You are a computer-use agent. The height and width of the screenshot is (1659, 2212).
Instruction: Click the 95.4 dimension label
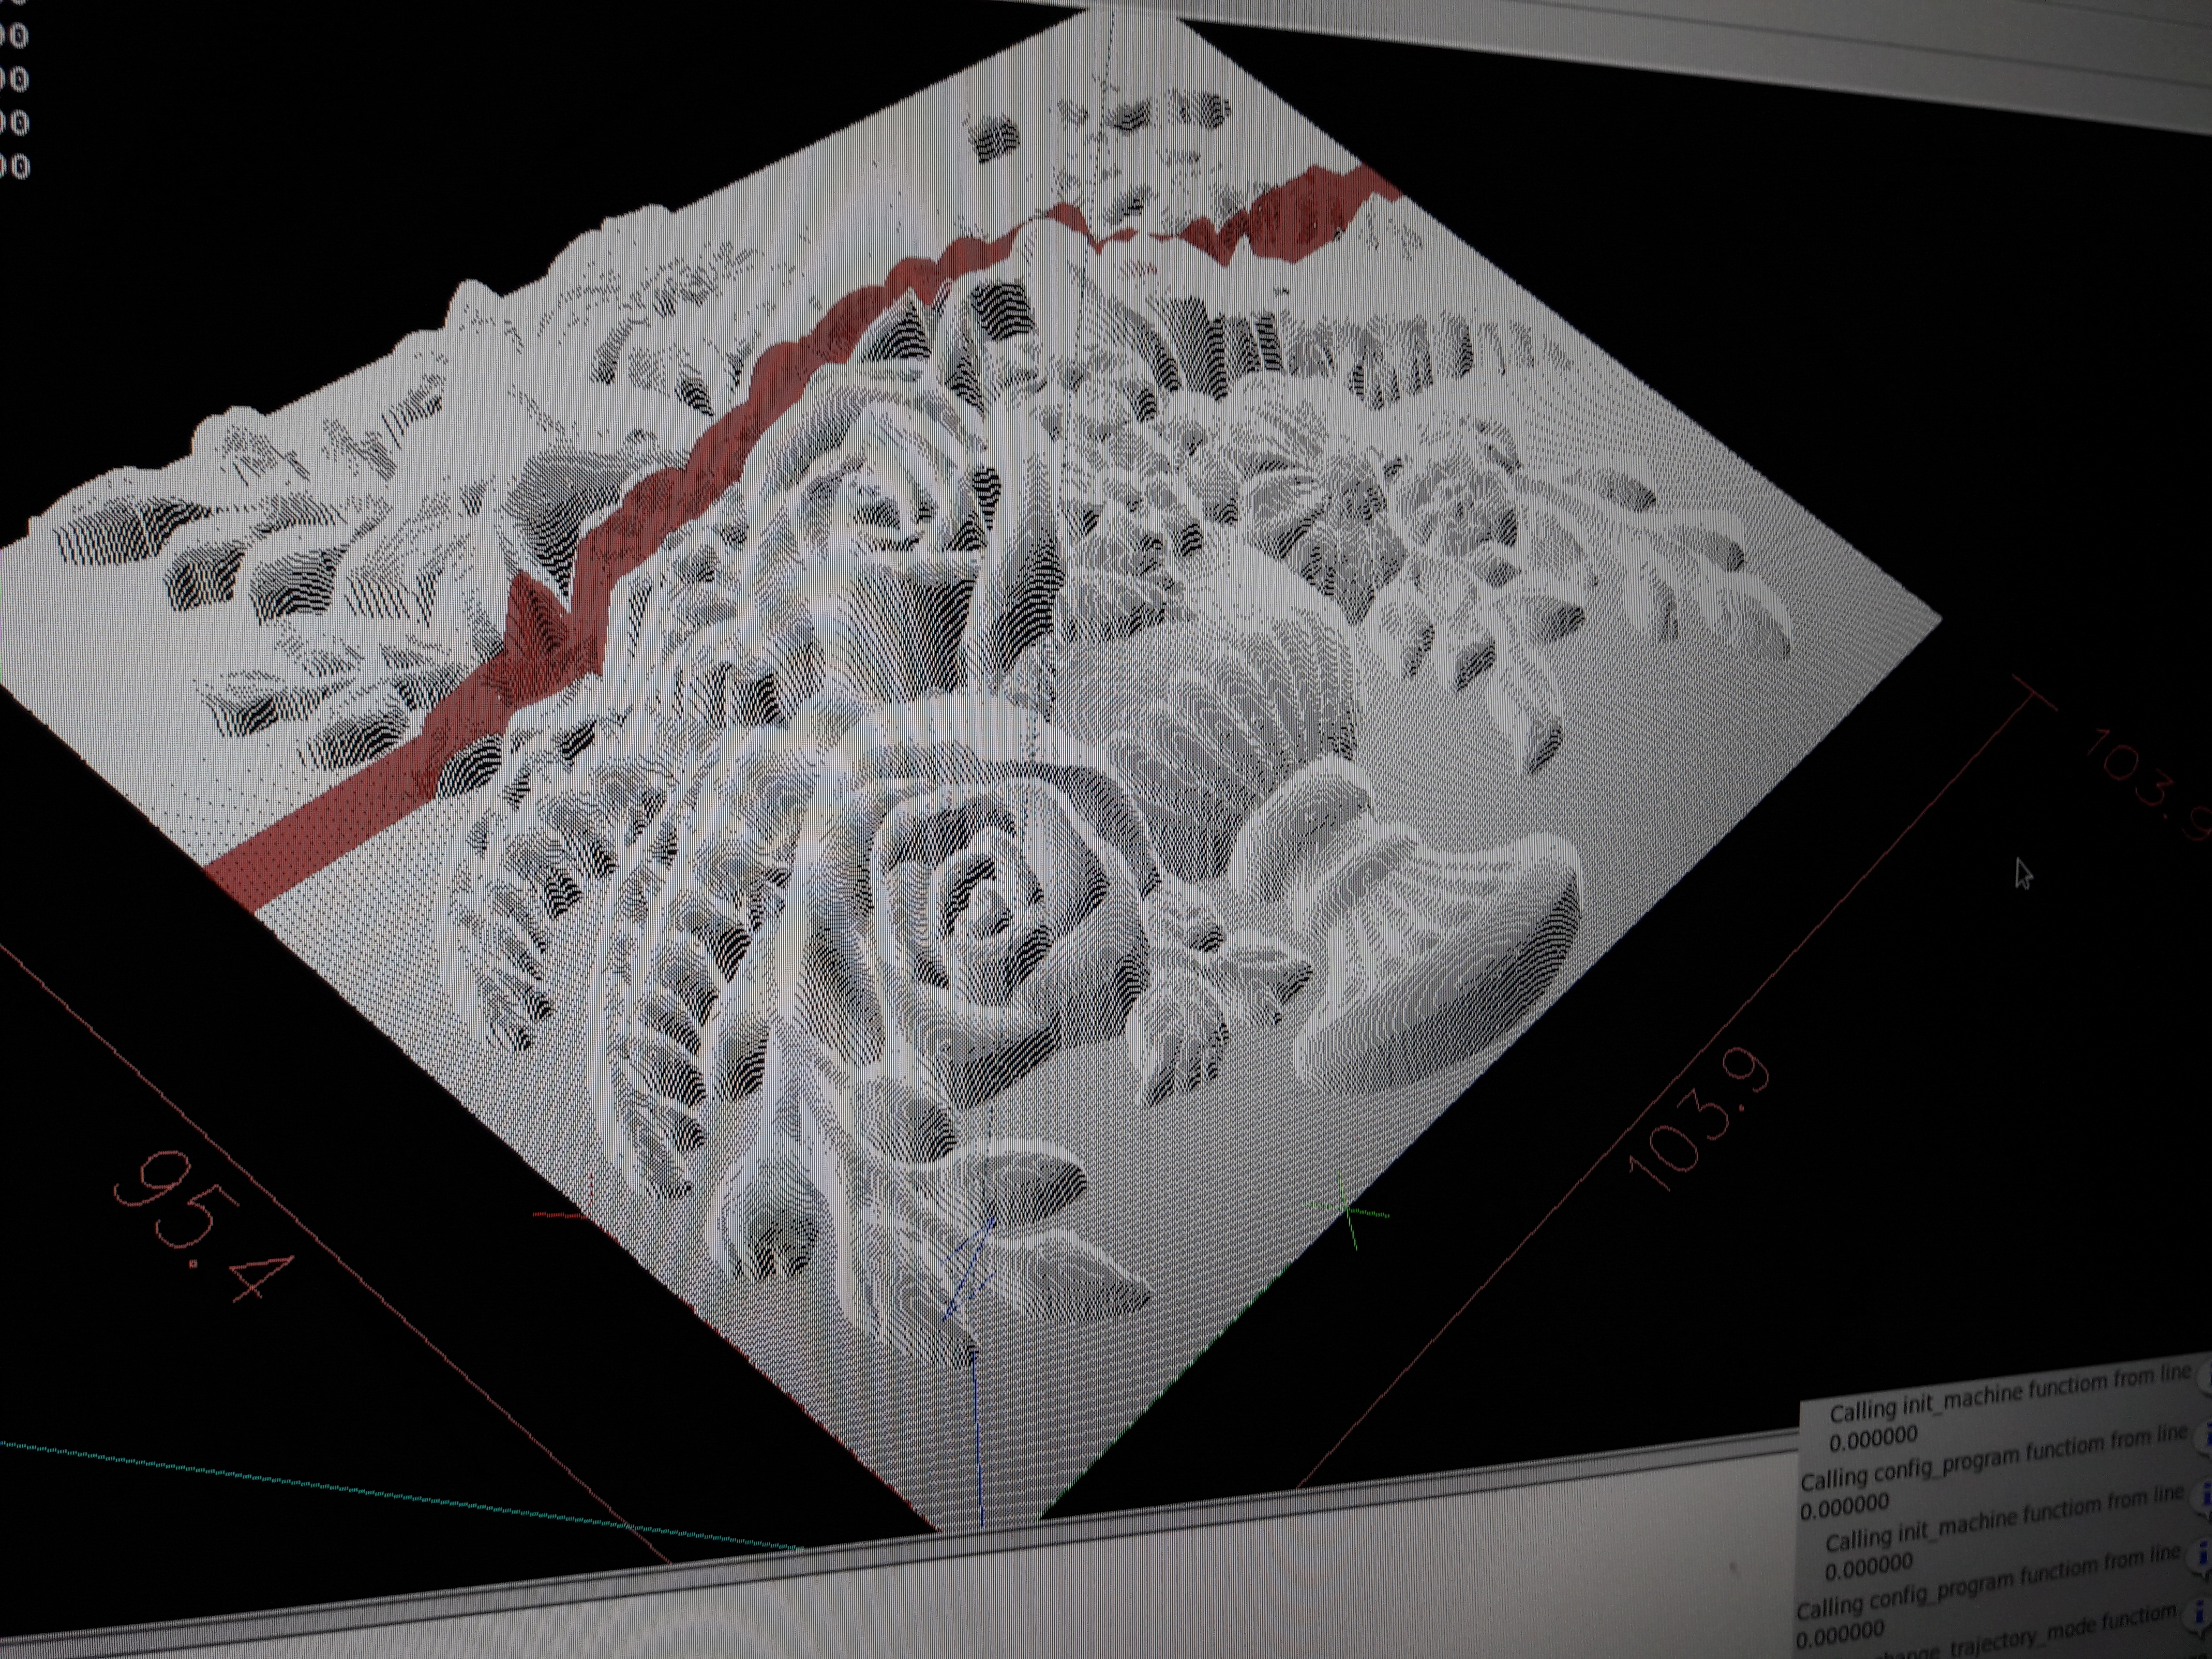pyautogui.click(x=203, y=1226)
